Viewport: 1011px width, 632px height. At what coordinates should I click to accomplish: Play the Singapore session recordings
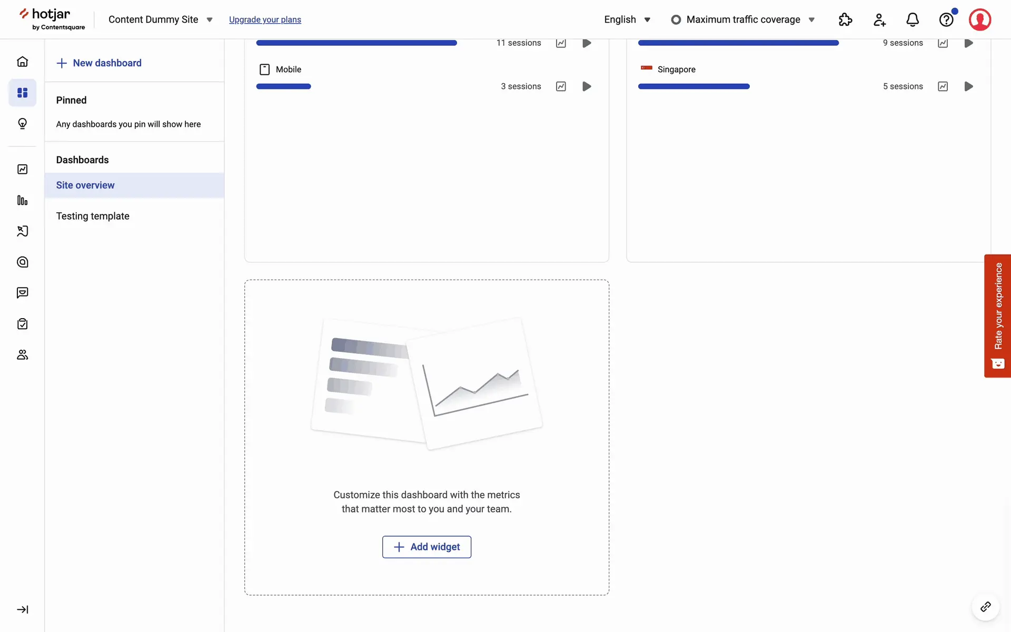click(968, 86)
